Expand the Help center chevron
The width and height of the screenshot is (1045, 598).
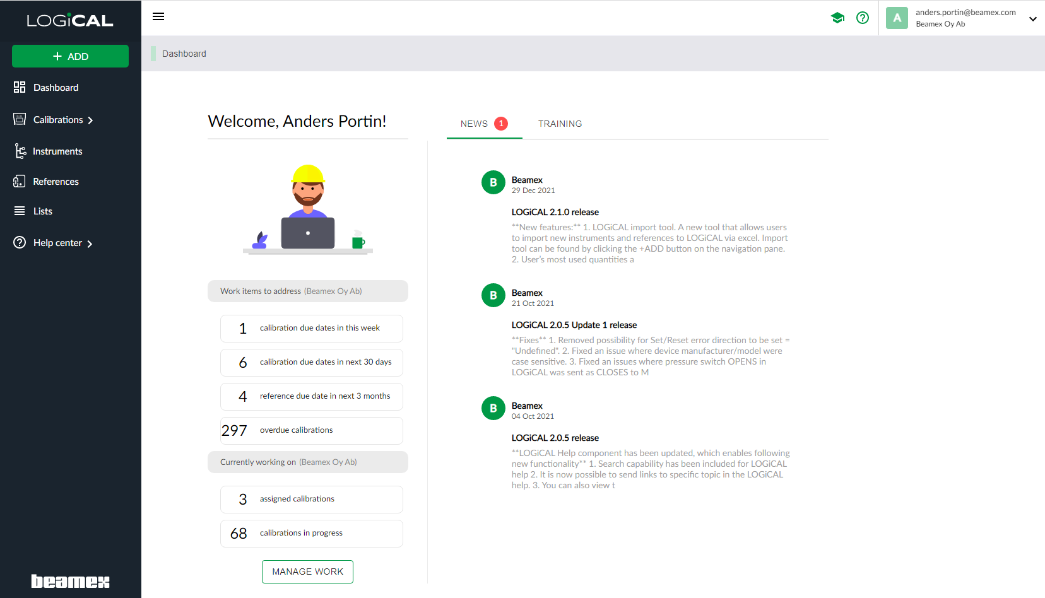click(90, 243)
